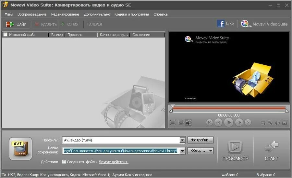Jump to end of the clip

coord(248,122)
